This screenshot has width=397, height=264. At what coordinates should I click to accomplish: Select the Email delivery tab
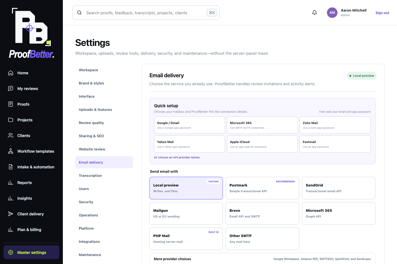104,162
